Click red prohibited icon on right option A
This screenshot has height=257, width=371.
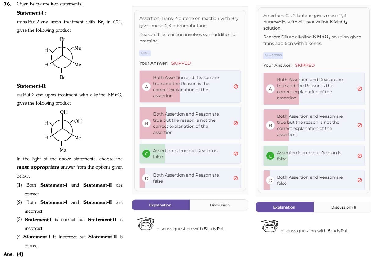tap(359, 89)
